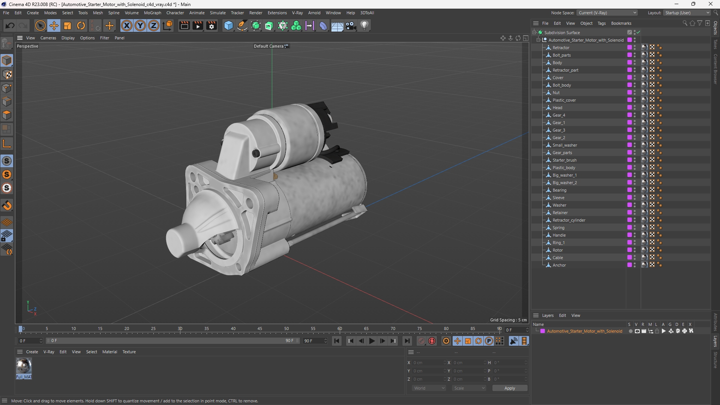Toggle Enable Snap S icon
The width and height of the screenshot is (720, 405).
click(x=7, y=161)
